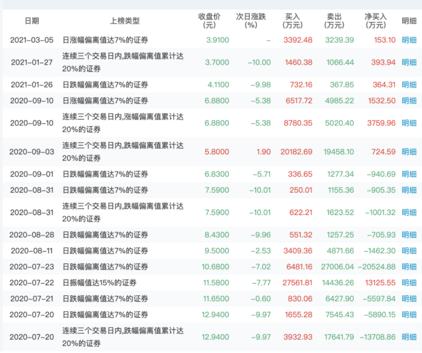Screen dimensions: 422x353
Task: Click the buy amount 27561.81
Action: coord(297,283)
